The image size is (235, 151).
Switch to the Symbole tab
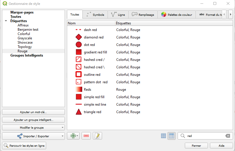tap(95, 15)
